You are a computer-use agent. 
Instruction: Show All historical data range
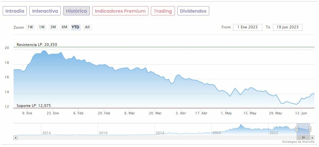pos(87,27)
